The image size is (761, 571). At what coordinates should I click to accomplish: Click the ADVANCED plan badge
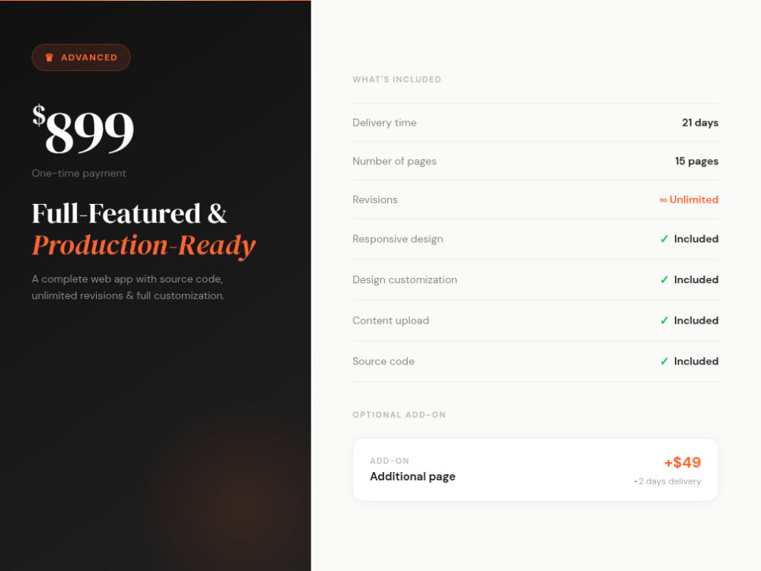[x=81, y=57]
